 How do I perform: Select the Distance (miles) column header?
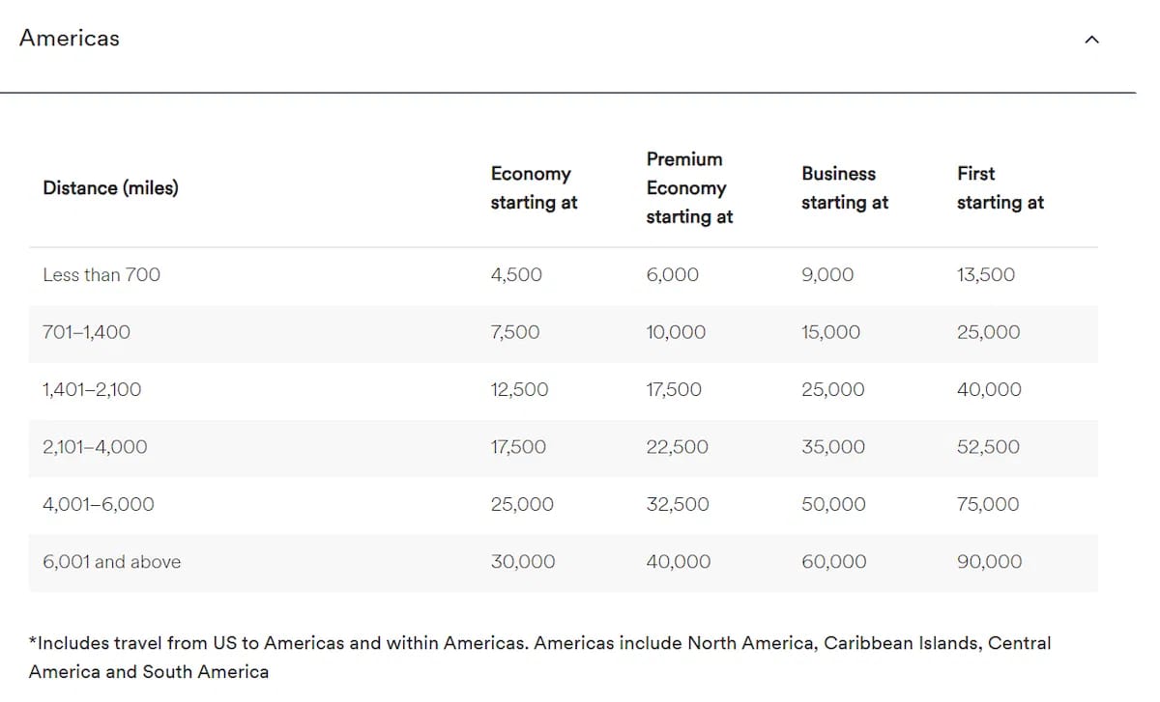pos(110,188)
